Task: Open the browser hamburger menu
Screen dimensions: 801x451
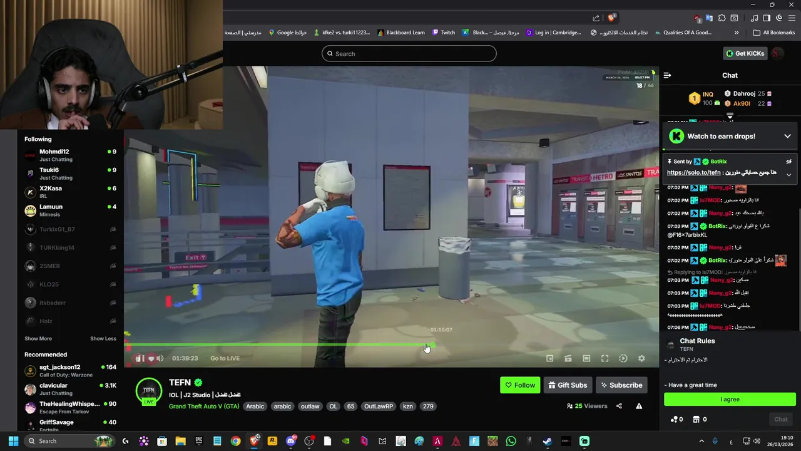Action: click(792, 18)
